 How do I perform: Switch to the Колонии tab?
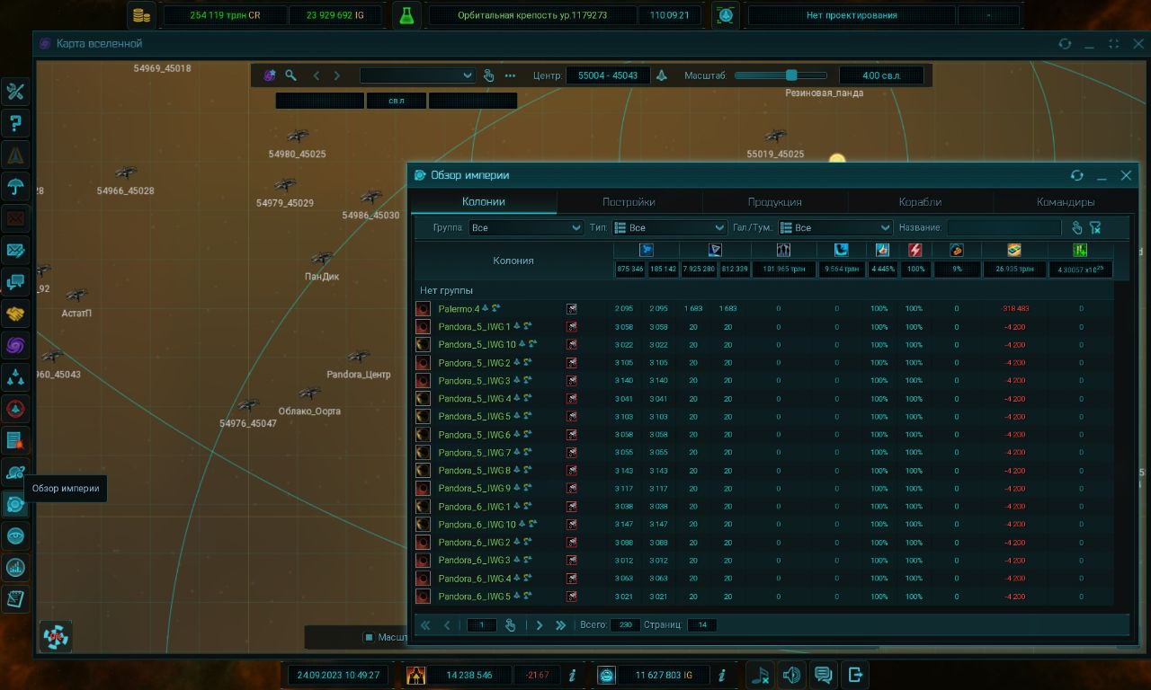484,202
